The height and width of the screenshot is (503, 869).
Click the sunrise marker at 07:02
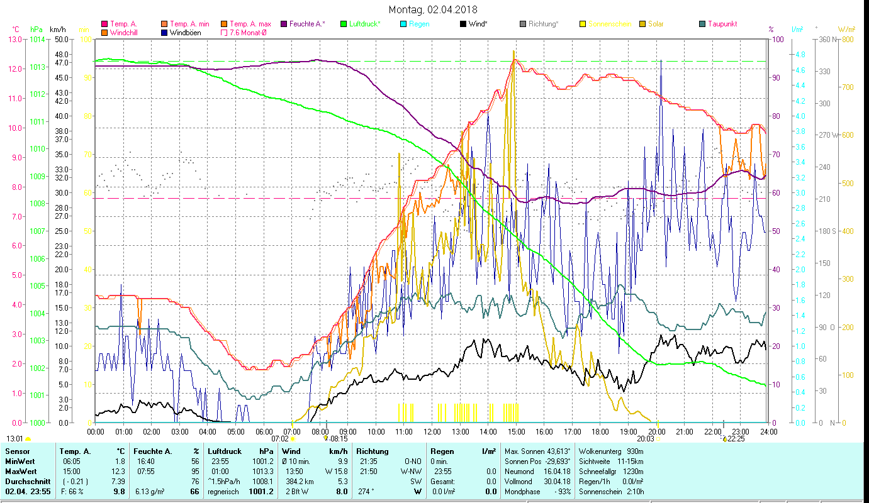(x=293, y=439)
